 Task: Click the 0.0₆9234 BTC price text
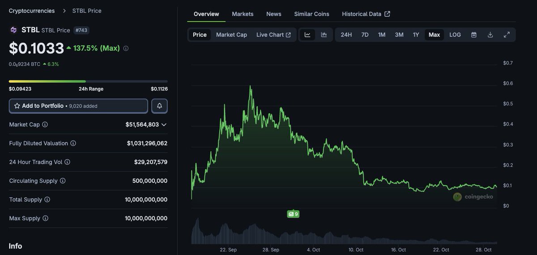point(25,64)
